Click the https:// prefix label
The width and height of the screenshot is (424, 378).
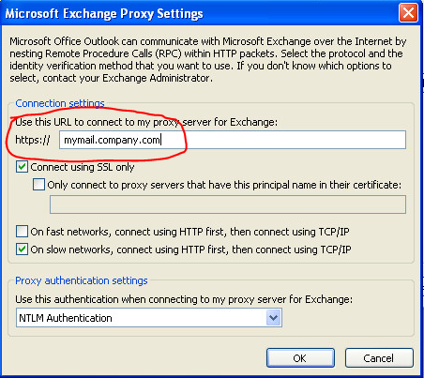click(33, 140)
